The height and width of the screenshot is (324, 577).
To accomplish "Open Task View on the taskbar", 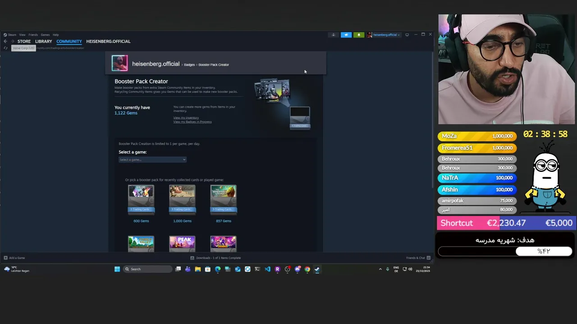I will pyautogui.click(x=178, y=269).
